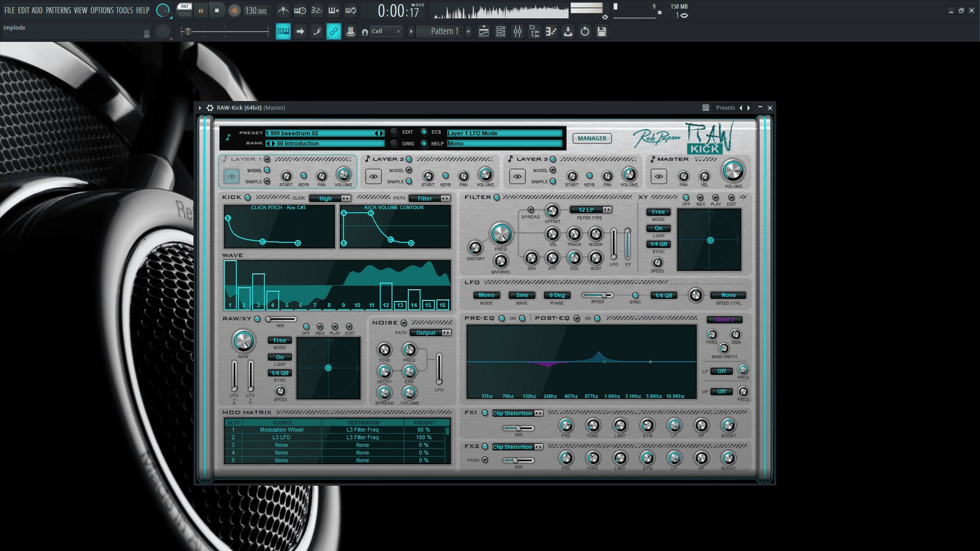980x551 pixels.
Task: Open the browser tree icon
Action: (534, 32)
